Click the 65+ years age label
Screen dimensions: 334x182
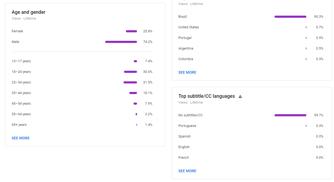pos(19,125)
